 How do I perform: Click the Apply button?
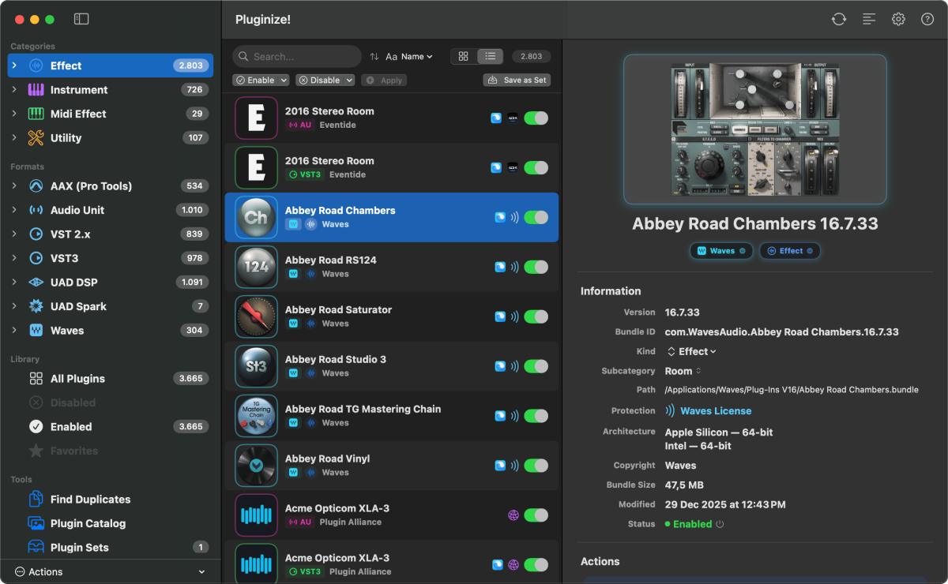(384, 80)
